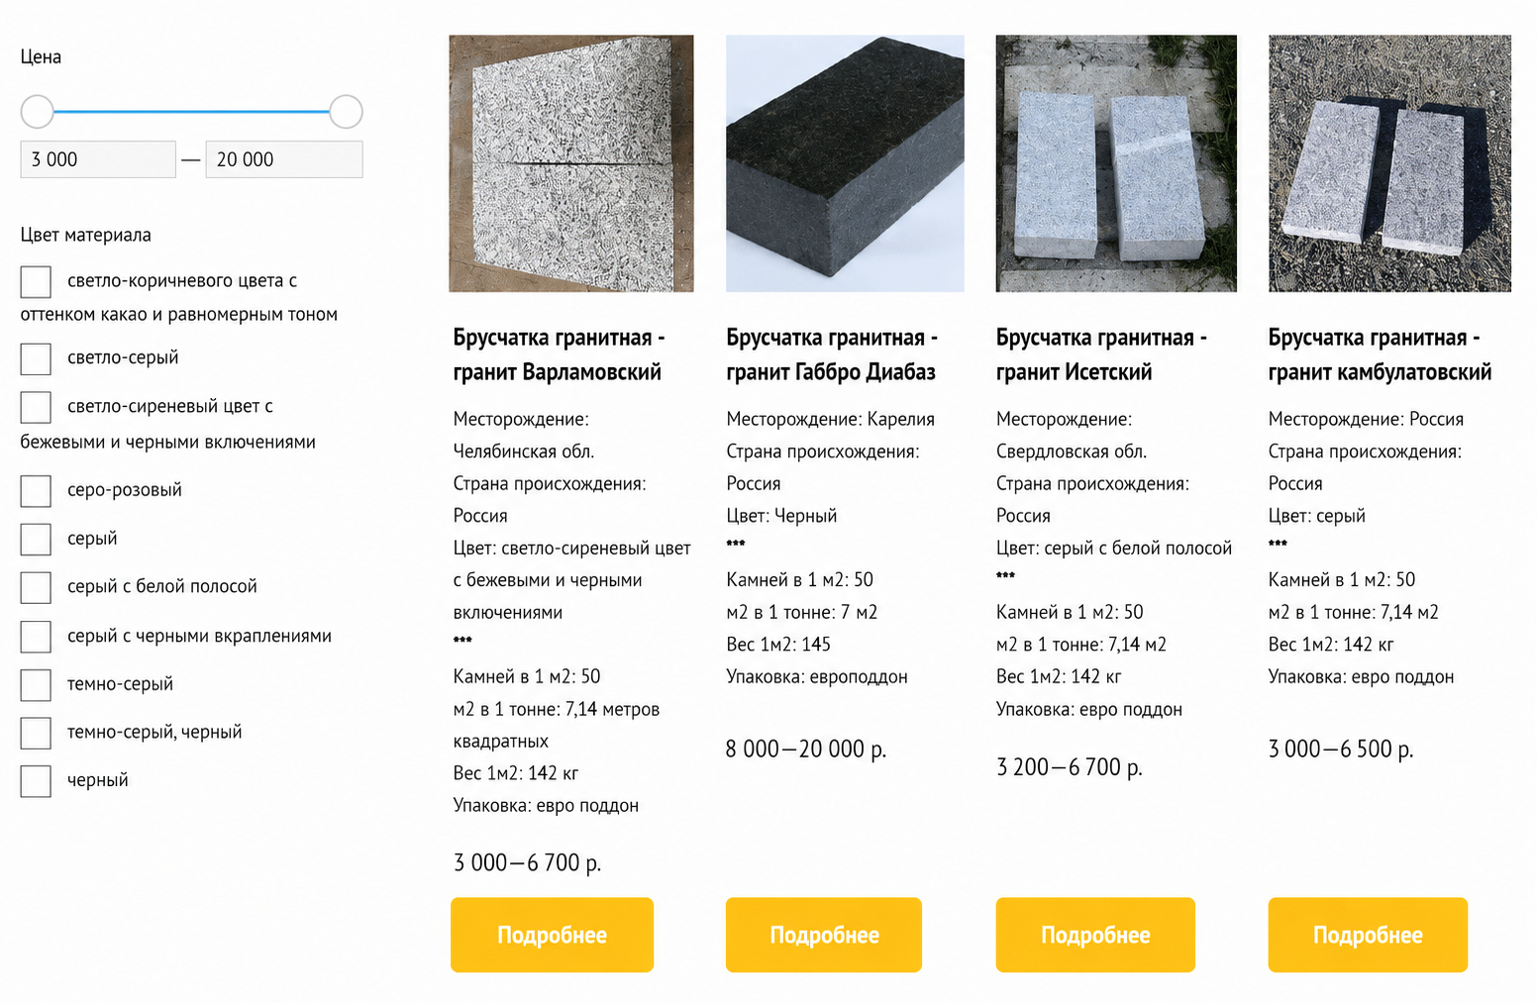This screenshot has height=1003, width=1537.
Task: Click the price 3 000—6 700 р.
Action: pyautogui.click(x=527, y=862)
